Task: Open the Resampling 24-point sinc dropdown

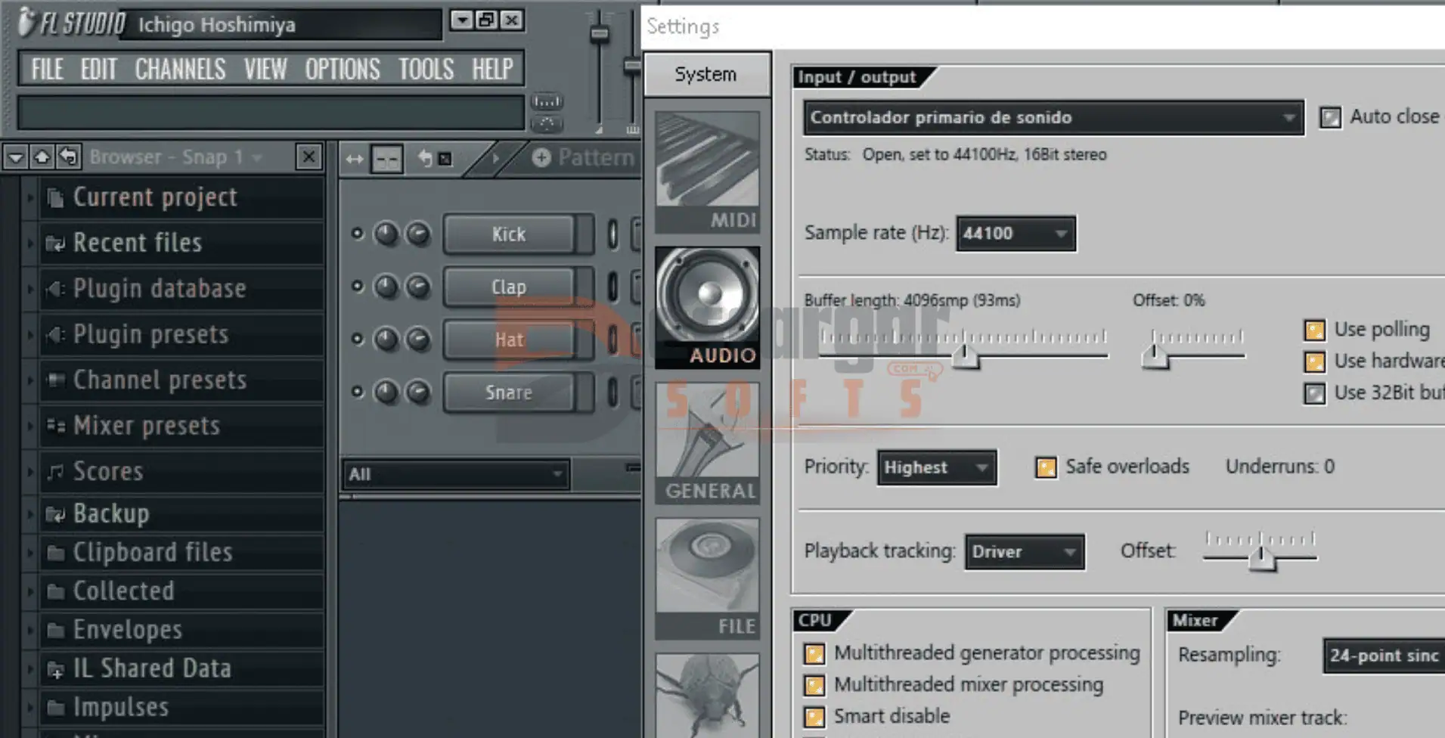Action: point(1384,656)
